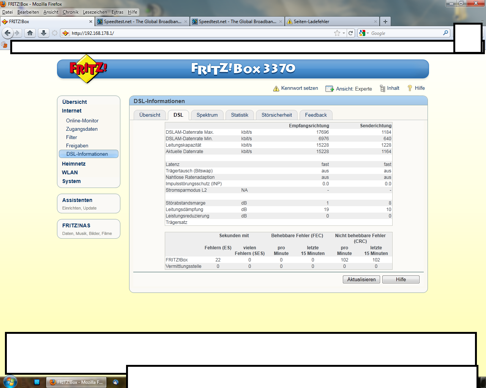
Task: Go back with the browser Back arrow
Action: click(x=8, y=33)
